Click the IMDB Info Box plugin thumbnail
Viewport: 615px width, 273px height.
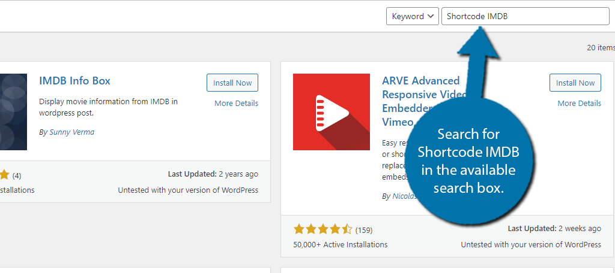(13, 112)
